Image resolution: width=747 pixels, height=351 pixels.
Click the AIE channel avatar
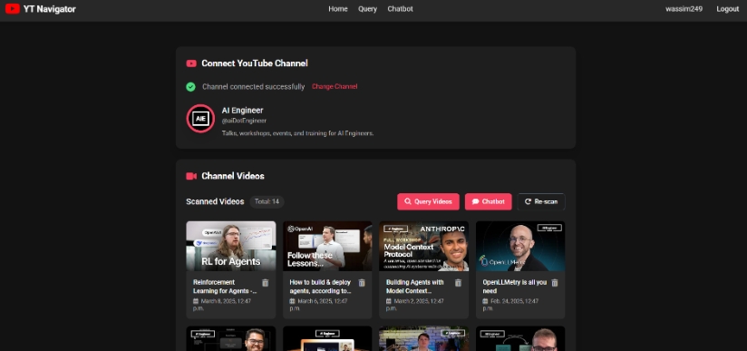[200, 118]
